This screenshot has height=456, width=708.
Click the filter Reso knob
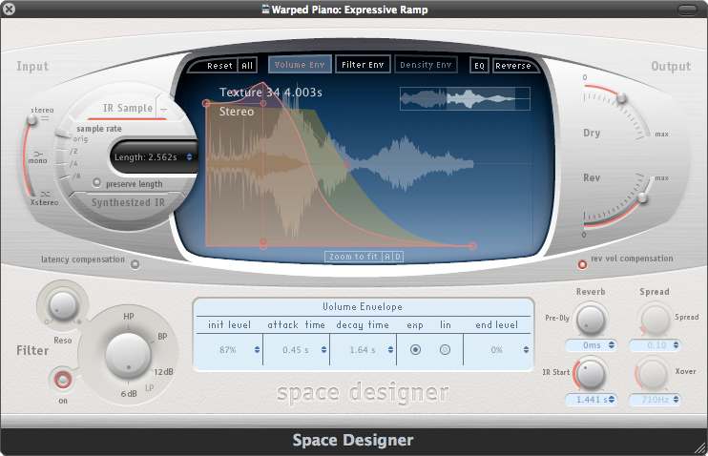coord(63,305)
